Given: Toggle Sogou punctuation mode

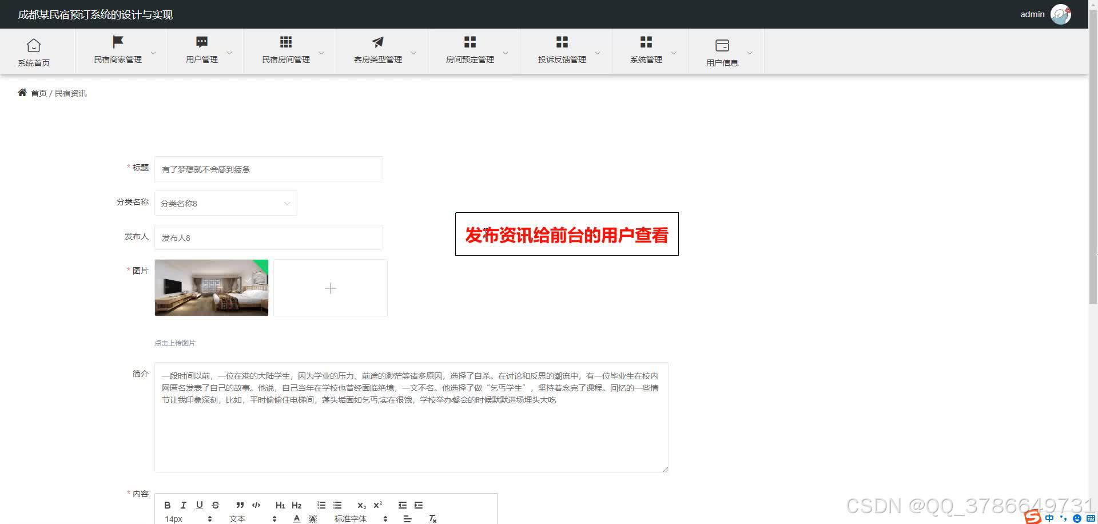Looking at the screenshot, I should point(1064,518).
